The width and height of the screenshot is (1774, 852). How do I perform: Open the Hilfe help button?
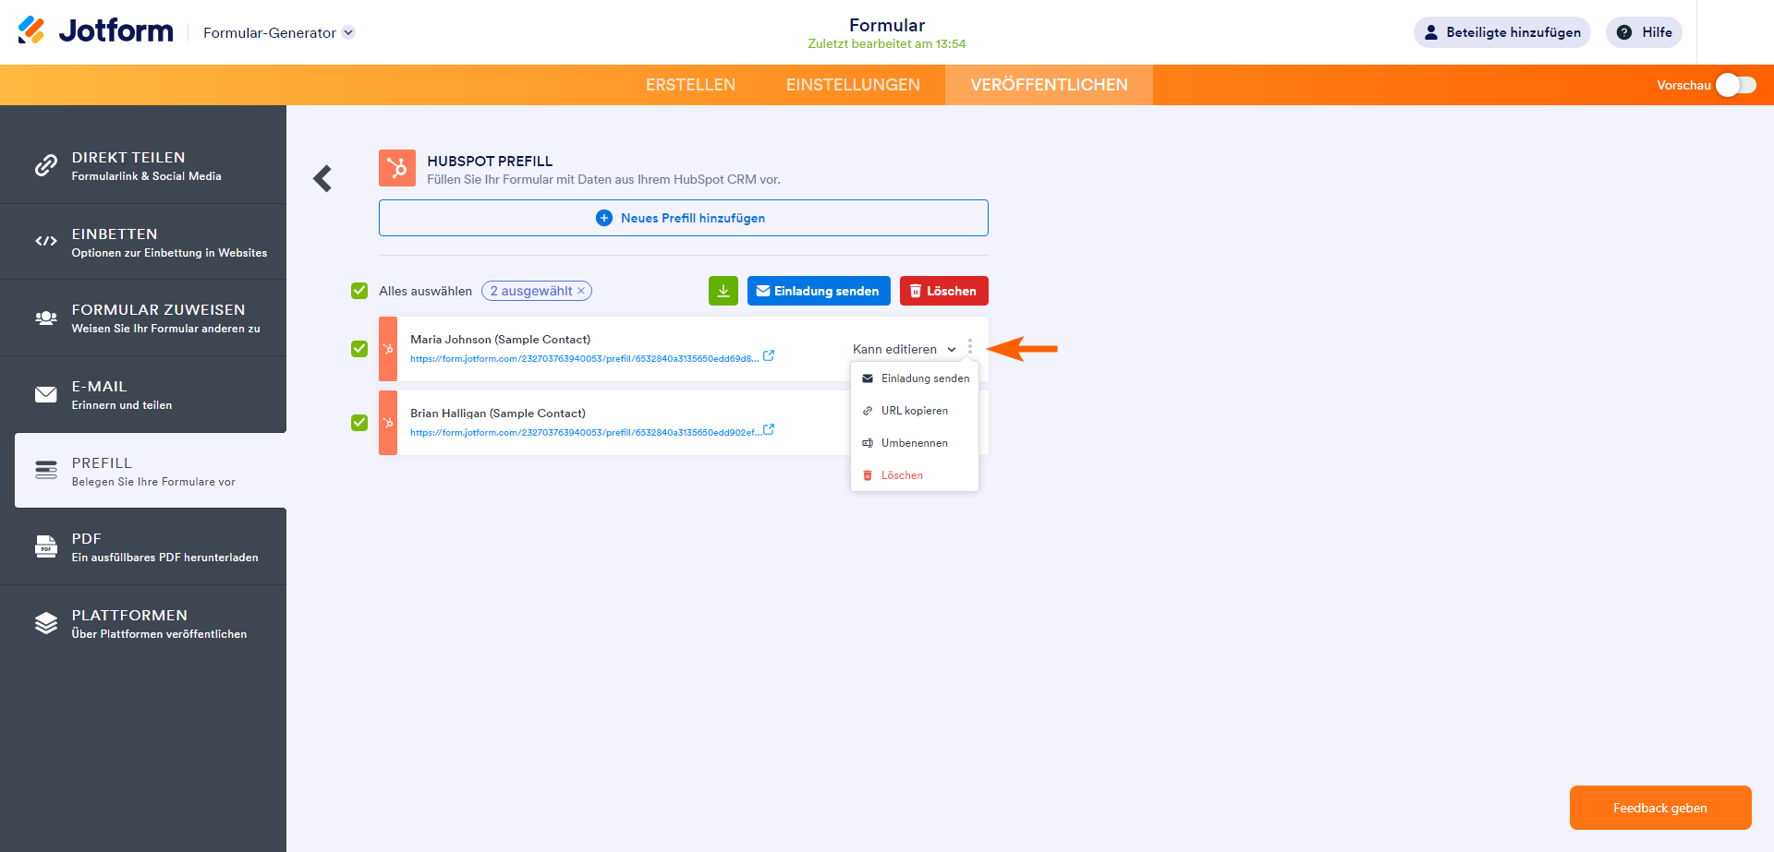click(1644, 32)
